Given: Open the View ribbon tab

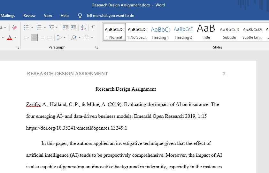Looking at the screenshot, I should [48, 16].
